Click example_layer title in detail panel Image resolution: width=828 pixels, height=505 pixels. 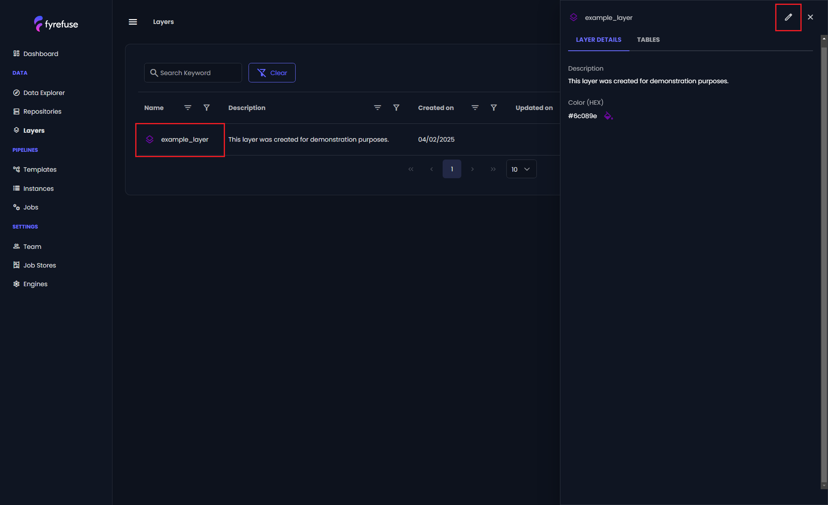click(x=608, y=17)
